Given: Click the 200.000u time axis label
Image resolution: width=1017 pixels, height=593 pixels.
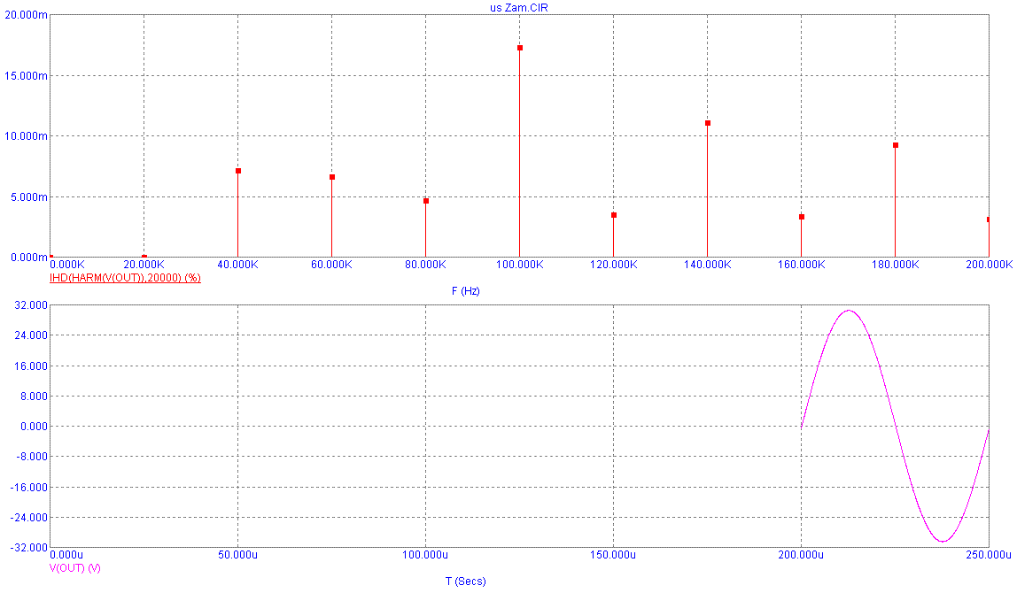Looking at the screenshot, I should [801, 555].
